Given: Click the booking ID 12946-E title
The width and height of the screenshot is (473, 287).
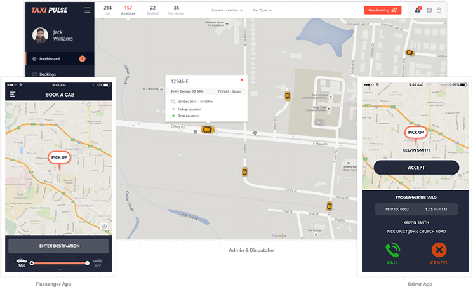Looking at the screenshot, I should (x=180, y=81).
